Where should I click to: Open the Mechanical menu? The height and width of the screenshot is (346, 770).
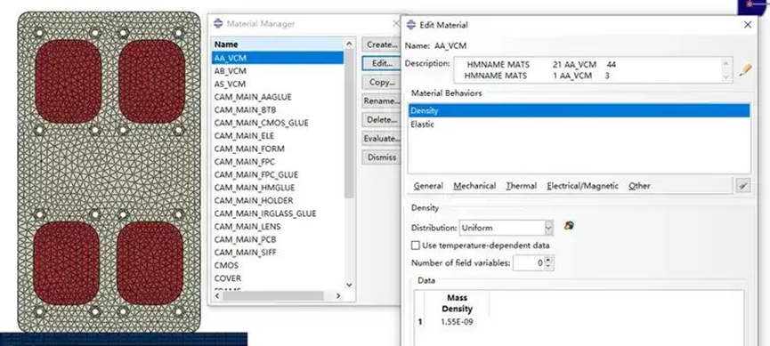coord(474,186)
